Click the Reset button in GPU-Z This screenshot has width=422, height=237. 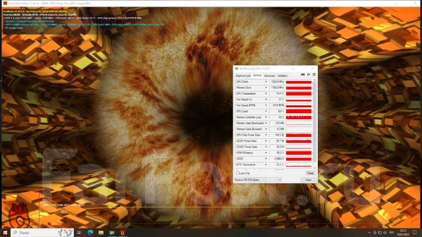click(x=310, y=173)
